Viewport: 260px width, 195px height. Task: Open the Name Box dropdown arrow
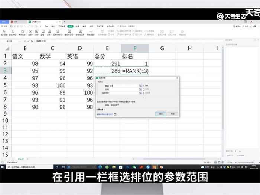coord(20,41)
